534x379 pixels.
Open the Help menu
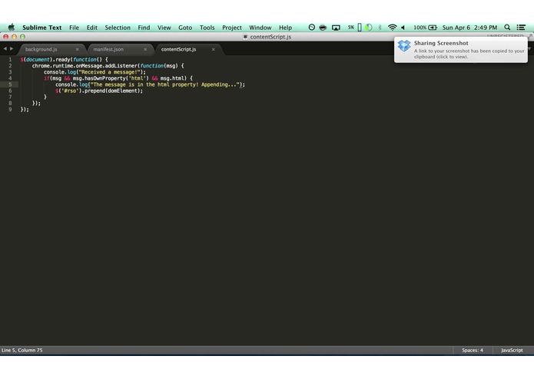coord(285,28)
